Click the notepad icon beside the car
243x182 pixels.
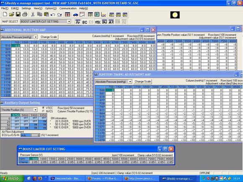click(82, 15)
